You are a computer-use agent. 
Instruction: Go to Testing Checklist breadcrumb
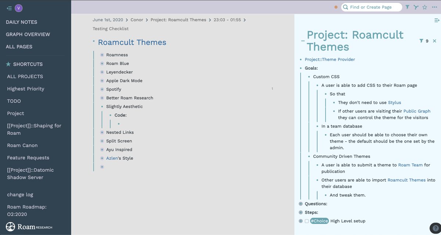point(111,29)
